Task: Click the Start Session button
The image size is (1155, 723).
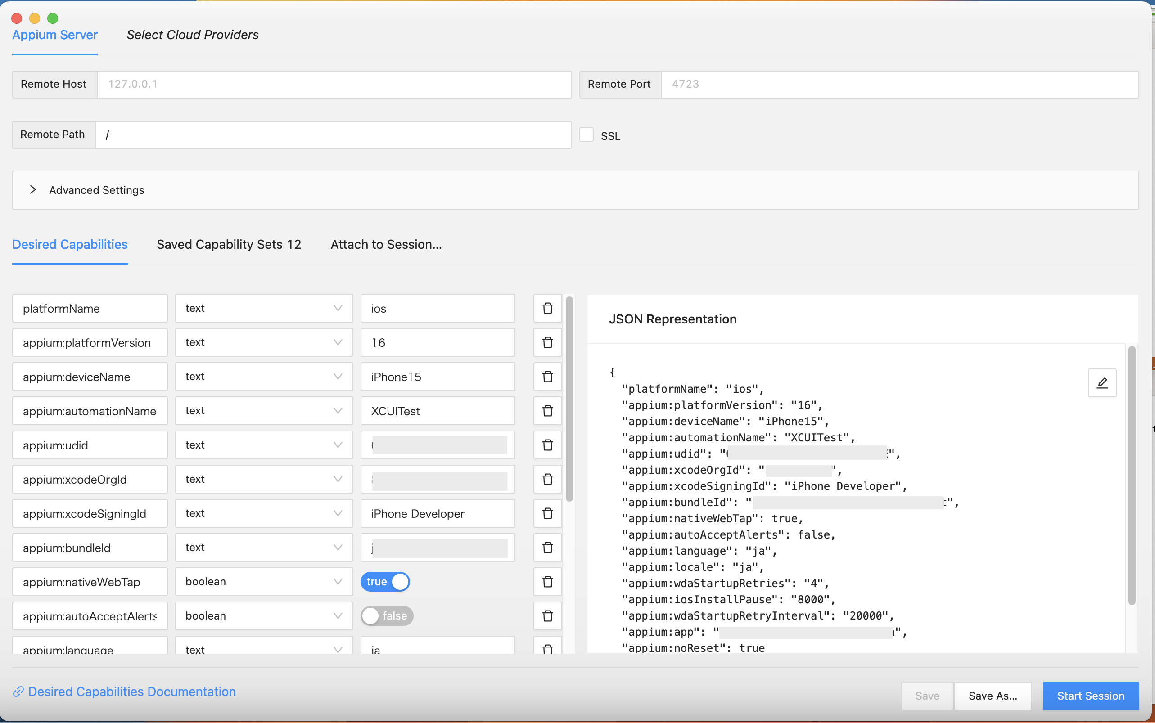Action: (1091, 696)
